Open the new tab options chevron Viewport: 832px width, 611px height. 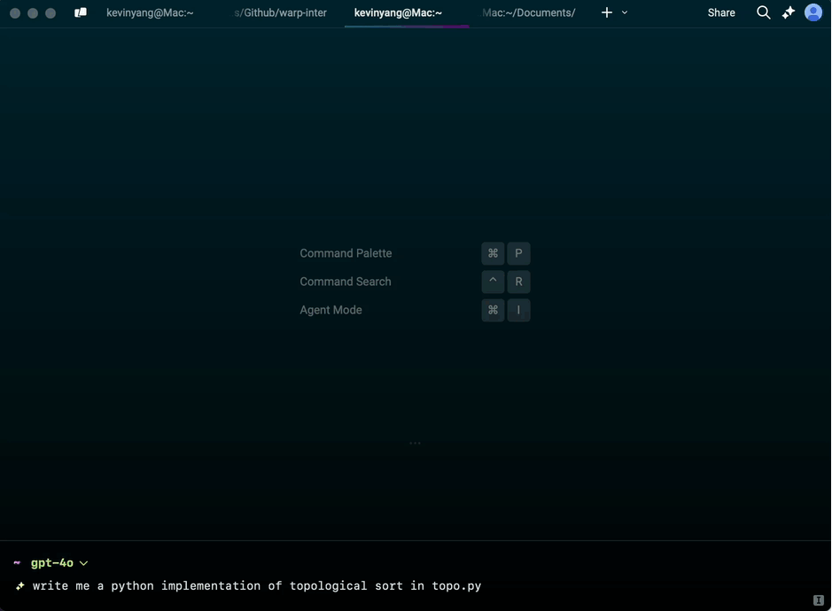pos(625,13)
